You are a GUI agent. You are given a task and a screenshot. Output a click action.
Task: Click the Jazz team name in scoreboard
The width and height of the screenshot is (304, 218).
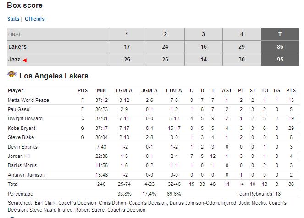[14, 60]
